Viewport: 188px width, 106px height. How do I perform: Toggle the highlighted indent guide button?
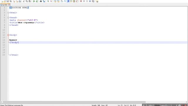pyautogui.click(x=68, y=1)
